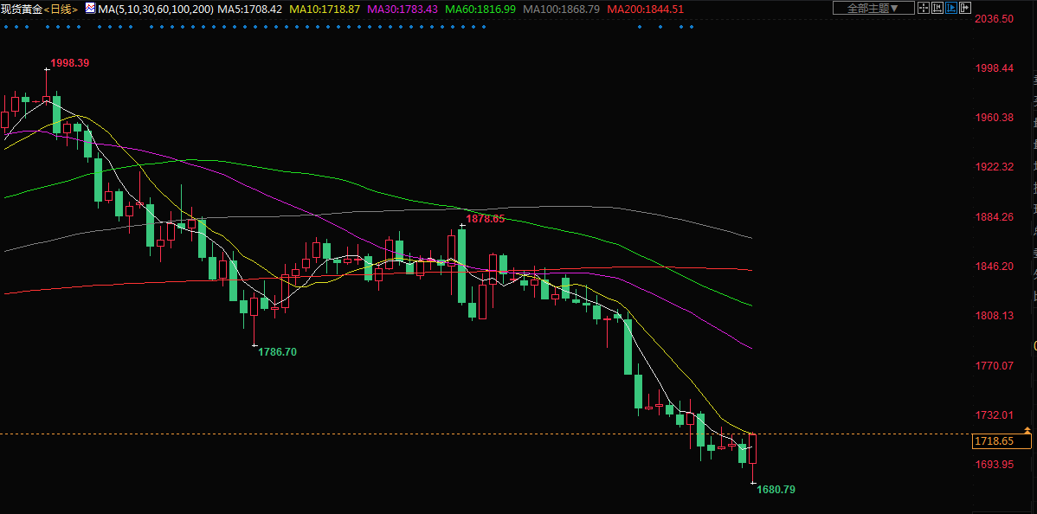The height and width of the screenshot is (514, 1037).
Task: Select the yellow MA10:1718.87 legend label
Action: click(x=325, y=9)
